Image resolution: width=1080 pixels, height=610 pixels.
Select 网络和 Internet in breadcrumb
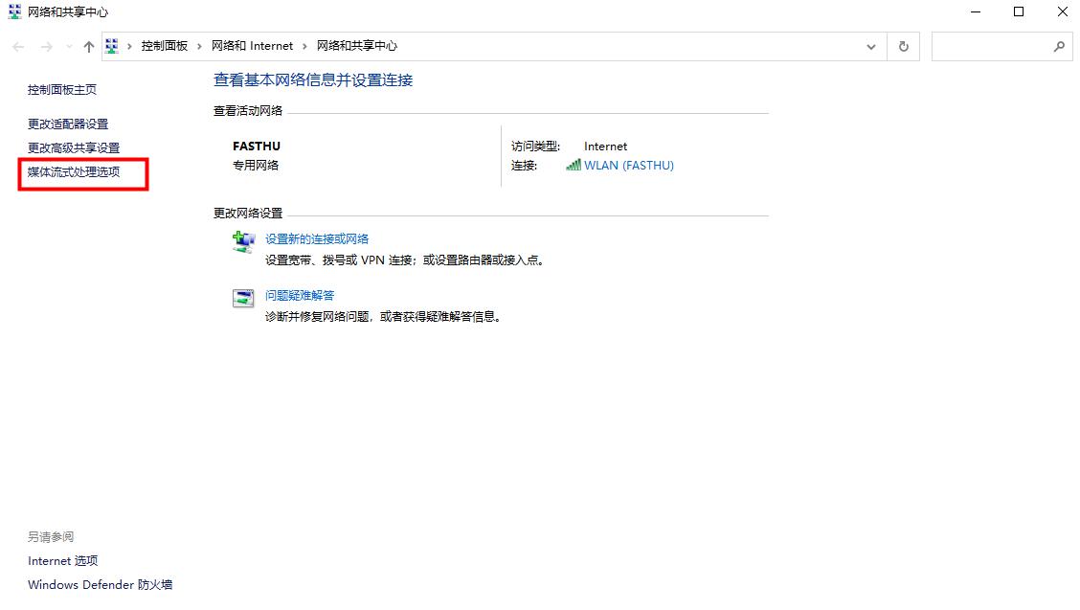click(252, 45)
